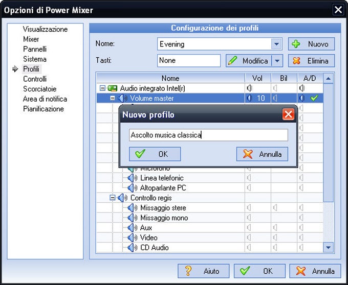Click the Vol column header
The height and width of the screenshot is (285, 348).
point(258,78)
